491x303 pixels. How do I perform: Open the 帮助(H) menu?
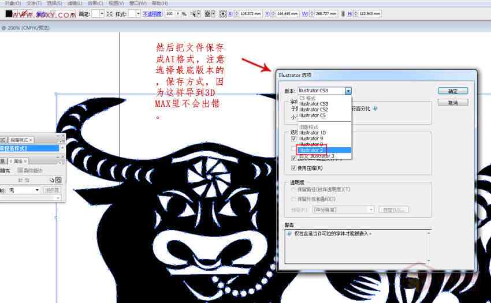(159, 3)
